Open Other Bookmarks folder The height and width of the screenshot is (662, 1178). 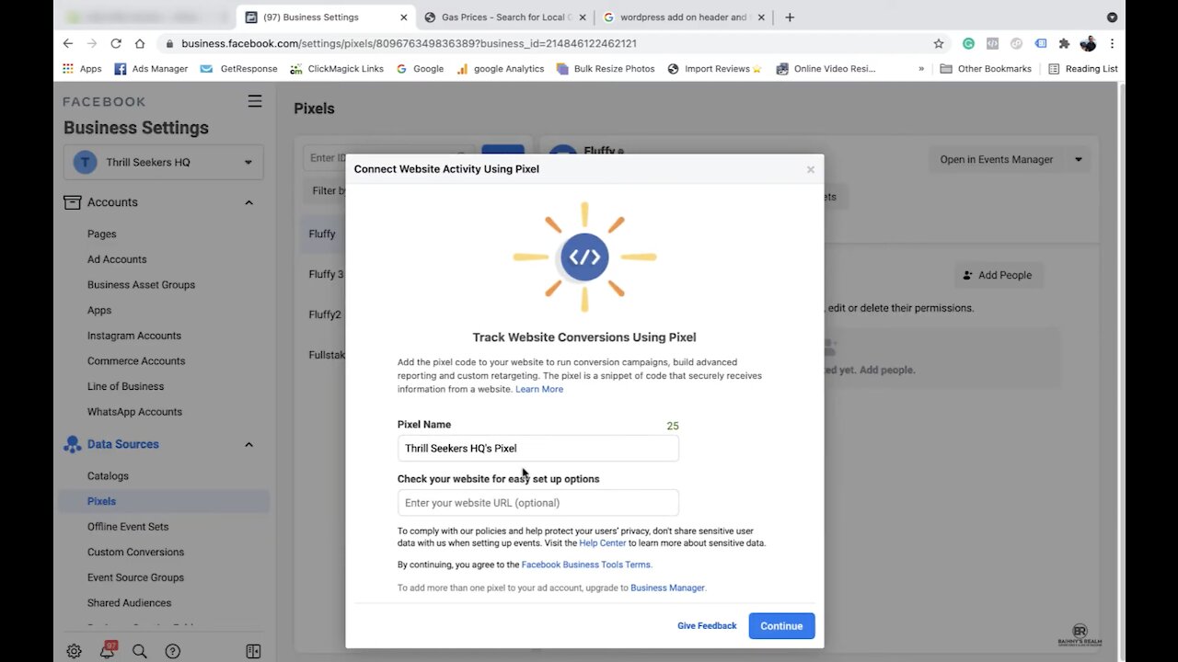coord(986,68)
